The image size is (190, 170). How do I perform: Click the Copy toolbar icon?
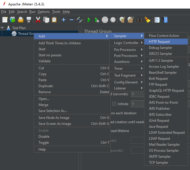click(x=46, y=20)
